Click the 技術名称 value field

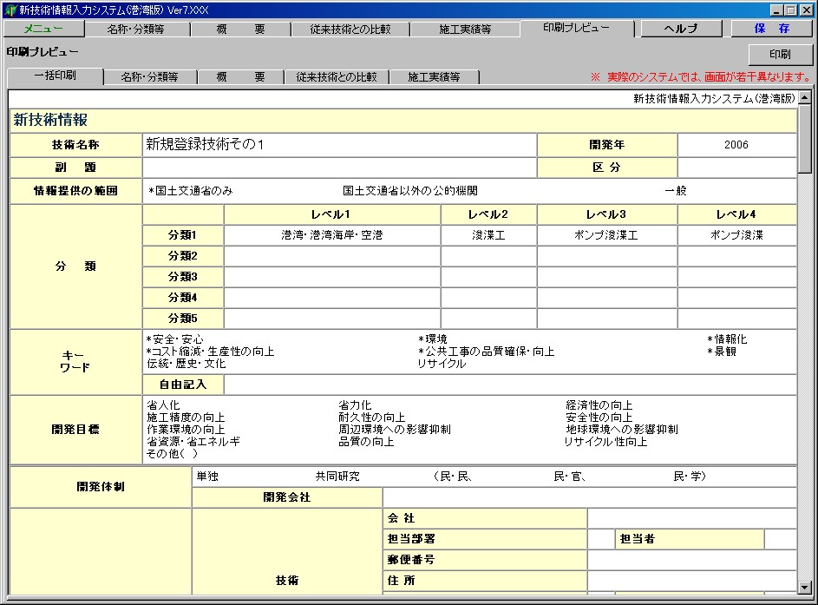(338, 145)
